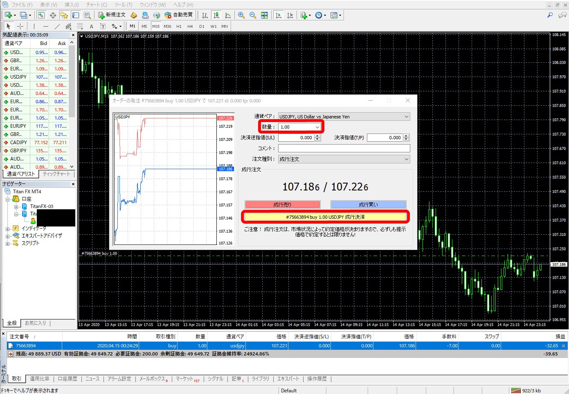Screen dimensions: 569x394
Task: Switch chart to bar chart
Action: pos(205,15)
